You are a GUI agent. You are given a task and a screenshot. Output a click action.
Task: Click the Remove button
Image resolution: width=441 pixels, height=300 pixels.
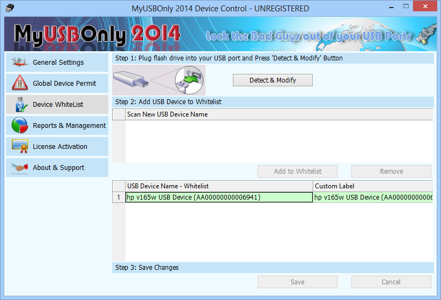(391, 172)
